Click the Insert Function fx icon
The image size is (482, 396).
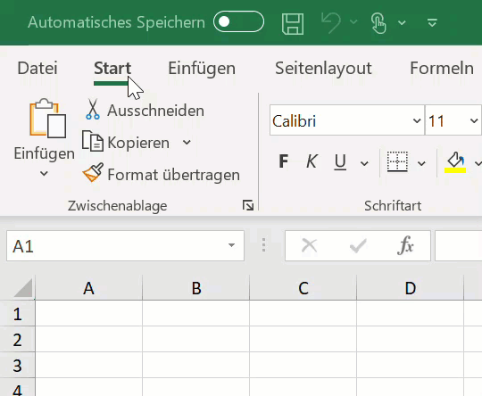[405, 245]
